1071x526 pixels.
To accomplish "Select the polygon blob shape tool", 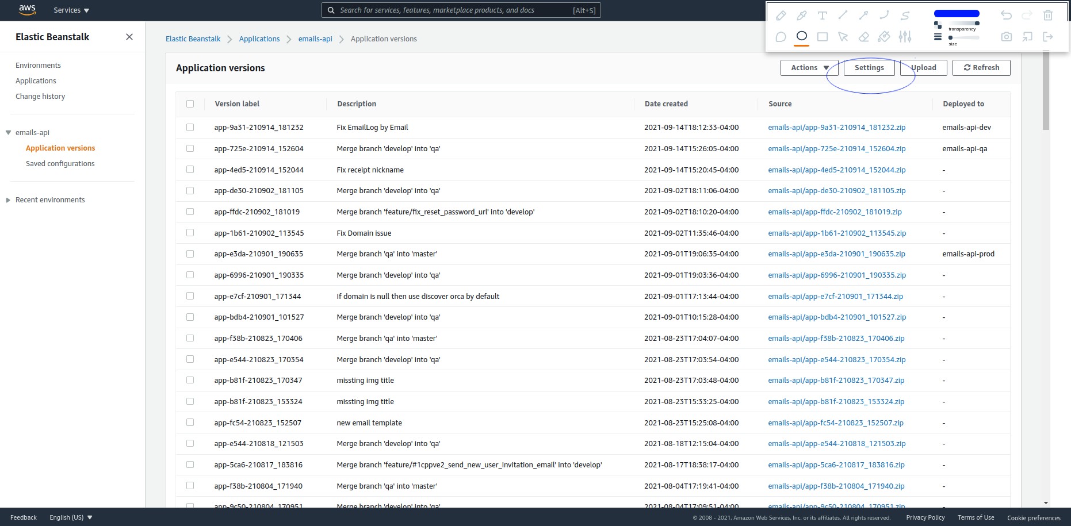I will tap(781, 37).
